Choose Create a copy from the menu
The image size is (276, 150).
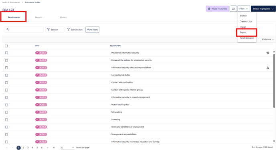(246, 21)
